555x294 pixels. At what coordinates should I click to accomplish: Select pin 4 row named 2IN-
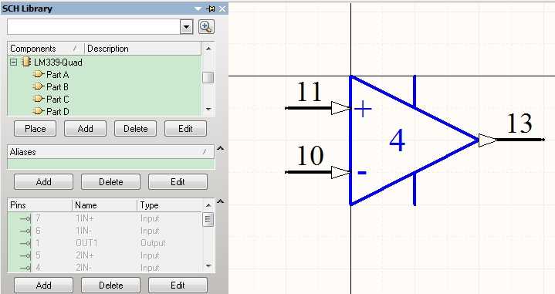(105, 268)
